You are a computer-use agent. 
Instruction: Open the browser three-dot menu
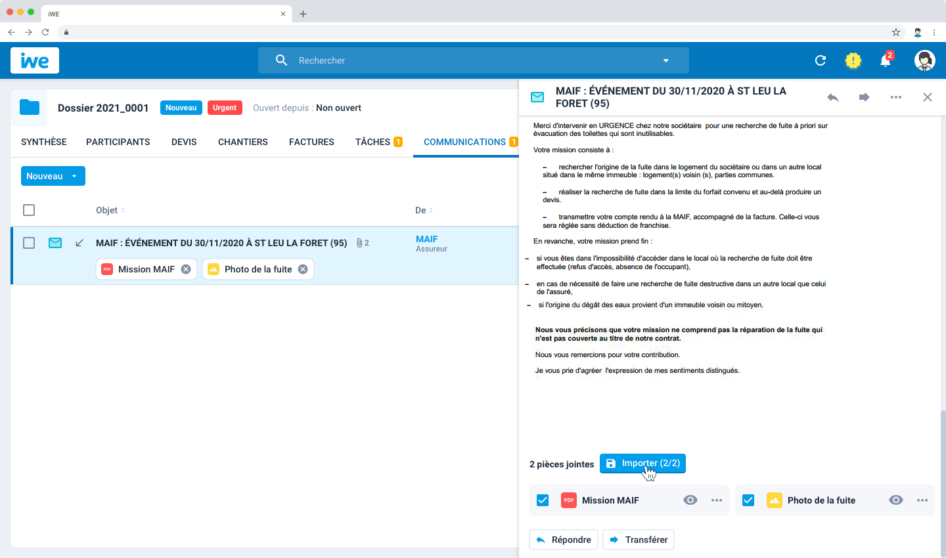click(934, 32)
